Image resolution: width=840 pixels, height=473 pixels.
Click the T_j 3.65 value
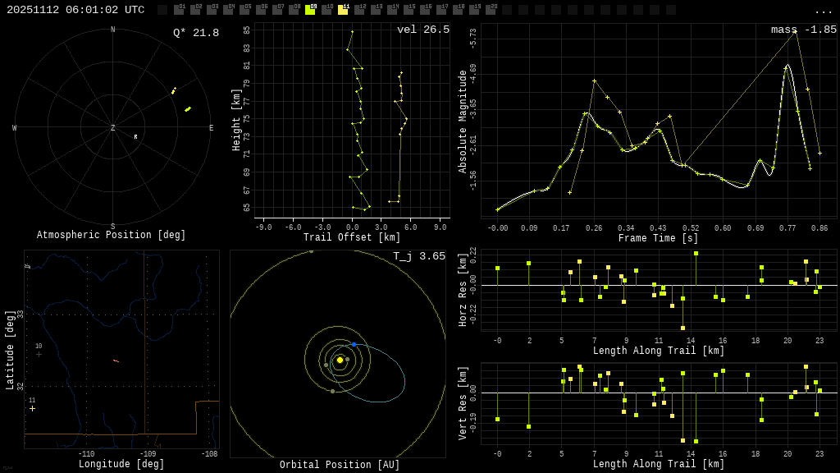pos(418,256)
